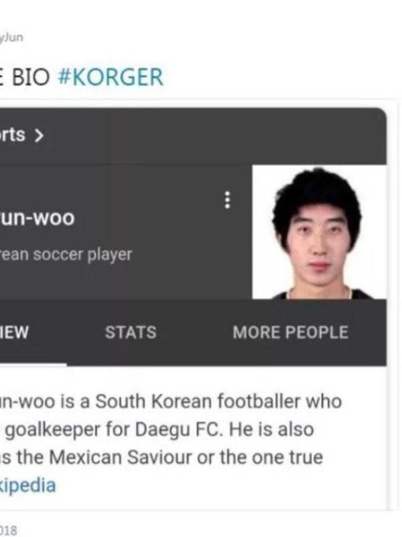Click the '018' tweet timestamp
402x537 pixels.
(8, 530)
